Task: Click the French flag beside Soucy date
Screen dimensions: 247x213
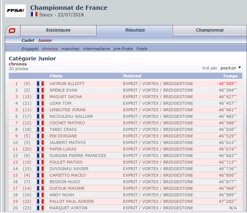Action: coord(34,15)
